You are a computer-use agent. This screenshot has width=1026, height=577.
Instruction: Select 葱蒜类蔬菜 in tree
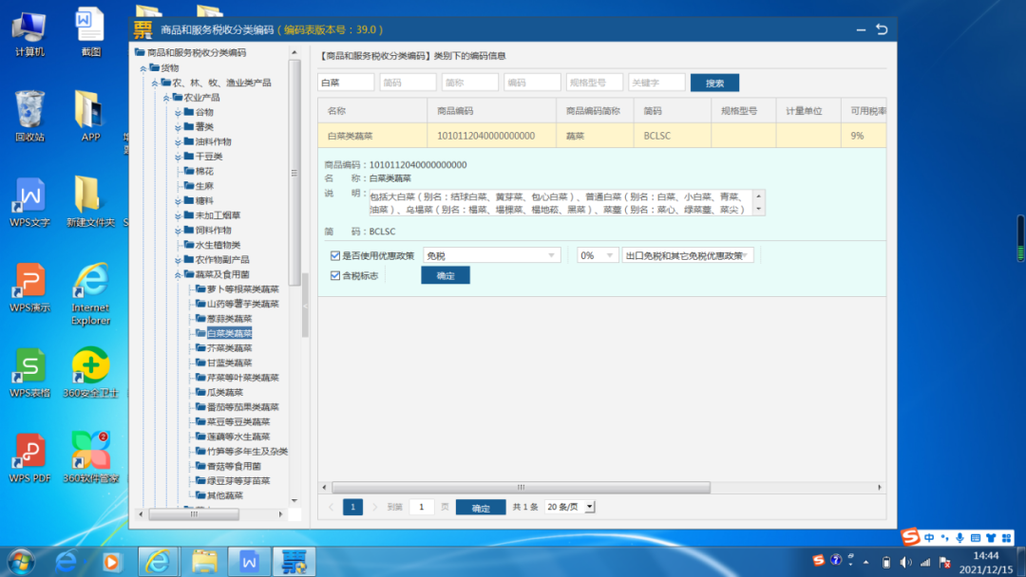tap(229, 319)
